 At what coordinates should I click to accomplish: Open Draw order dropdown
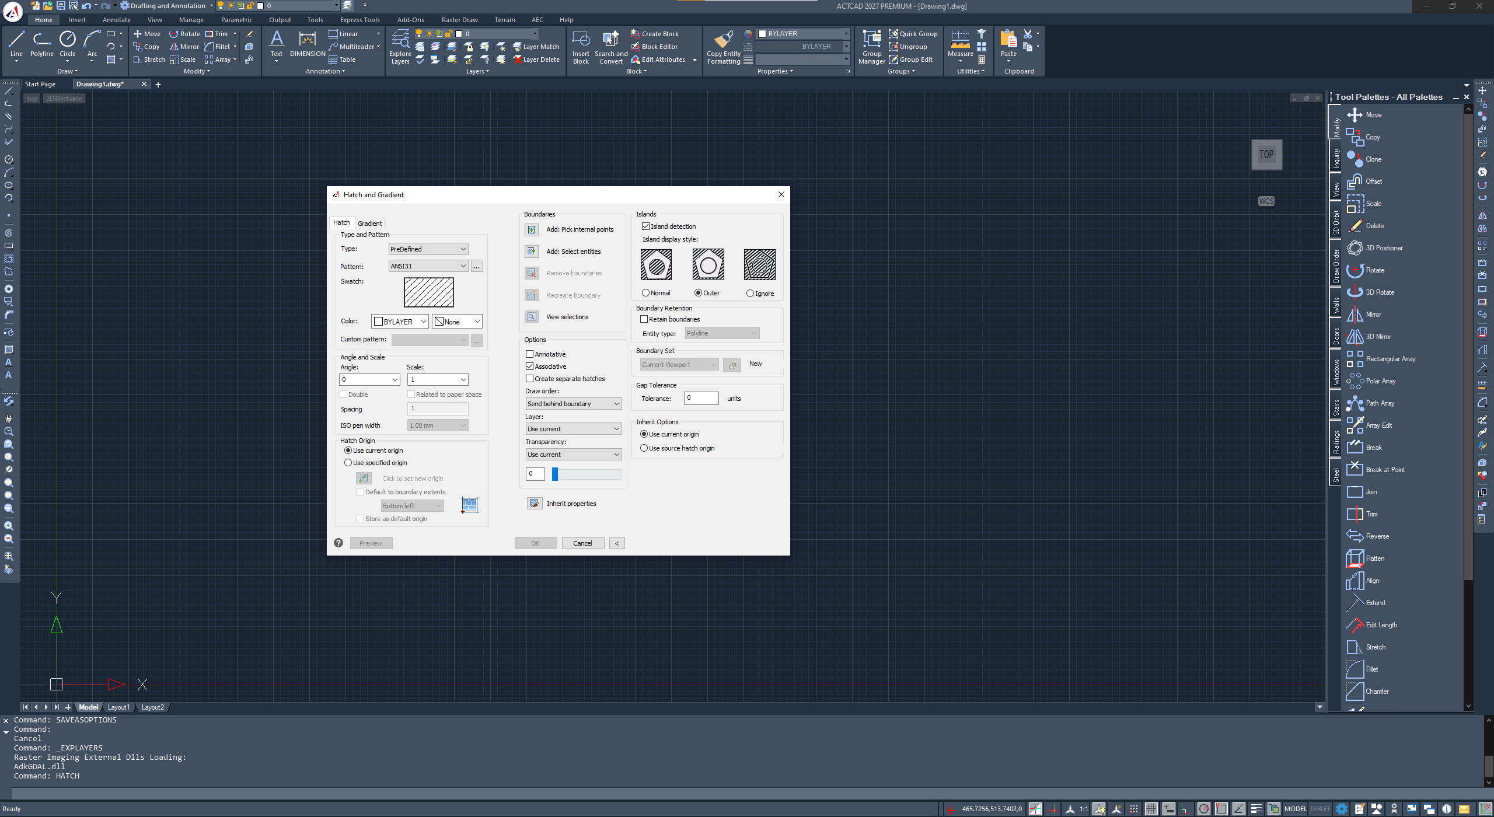pyautogui.click(x=574, y=404)
